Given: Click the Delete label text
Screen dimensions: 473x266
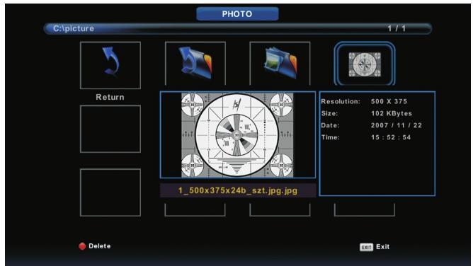Looking at the screenshot, I should (x=100, y=245).
